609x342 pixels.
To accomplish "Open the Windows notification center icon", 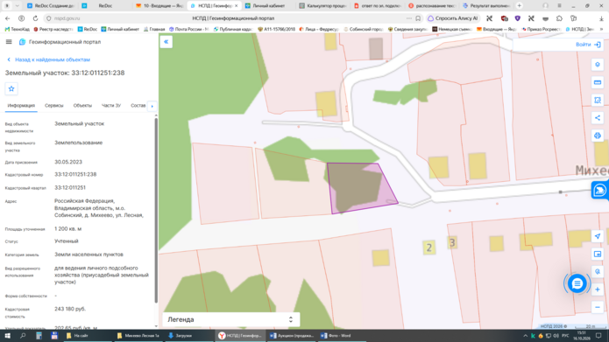I will pyautogui.click(x=598, y=336).
